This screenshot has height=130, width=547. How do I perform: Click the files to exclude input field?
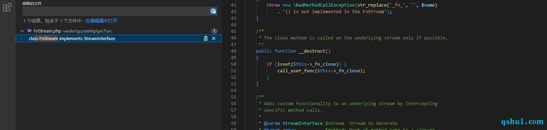pyautogui.click(x=116, y=11)
